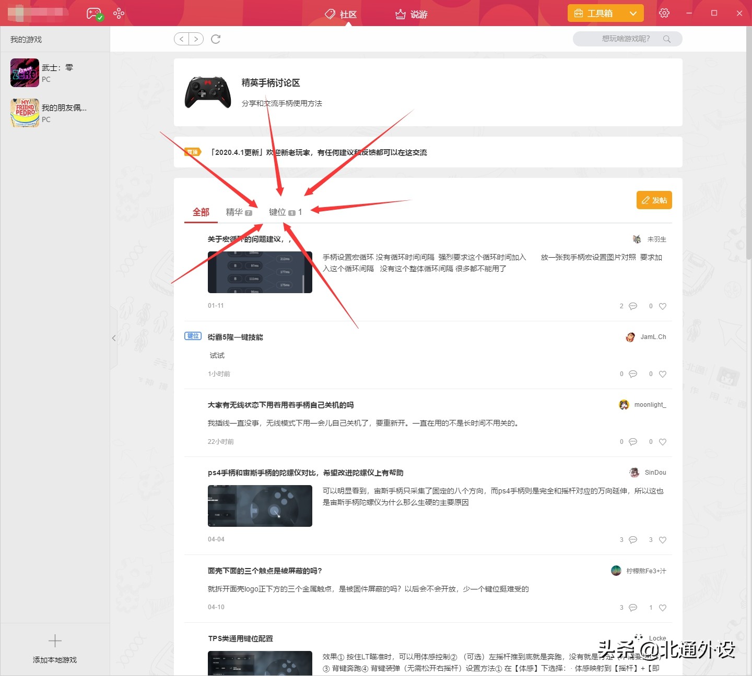Screen dimensions: 752x676
Task: Click the 我的游戏 sidebar heading
Action: tap(26, 40)
